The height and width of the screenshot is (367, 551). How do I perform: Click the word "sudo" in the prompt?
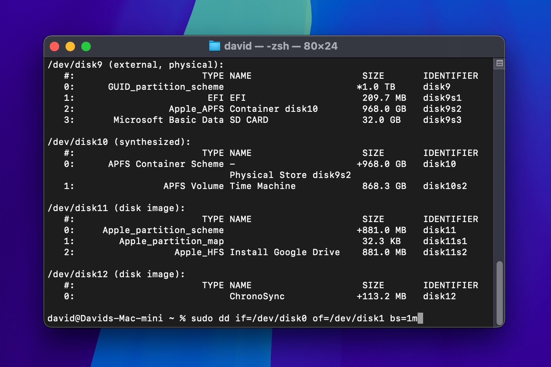click(x=202, y=318)
